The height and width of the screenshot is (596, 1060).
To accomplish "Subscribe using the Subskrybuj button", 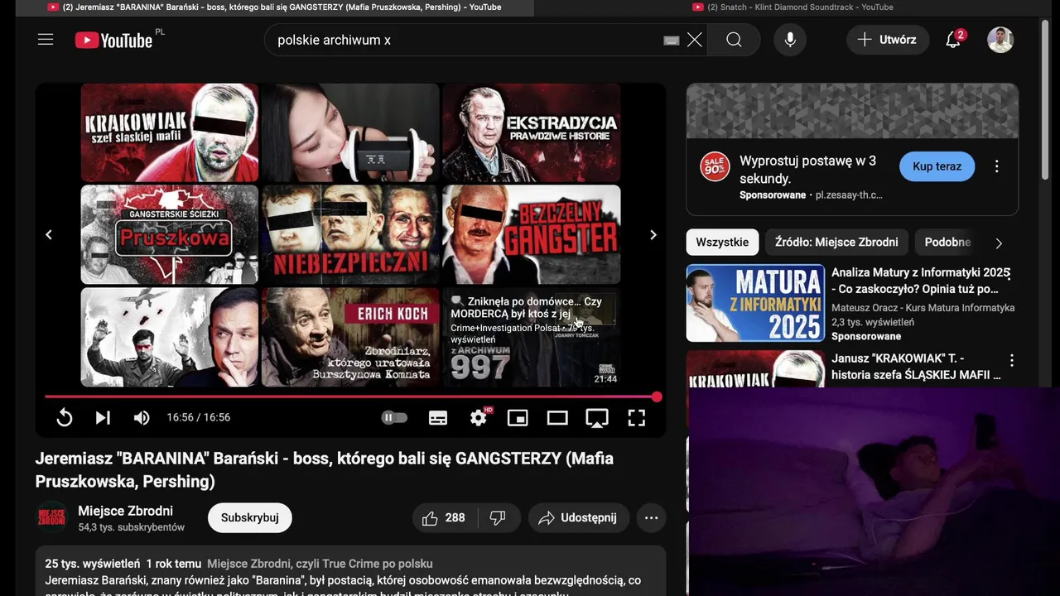I will coord(250,518).
